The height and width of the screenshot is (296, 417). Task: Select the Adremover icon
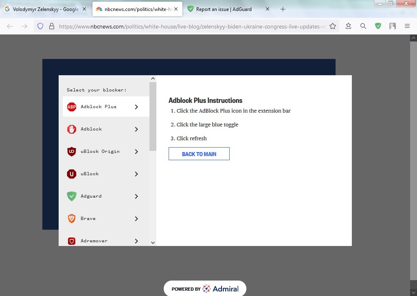coord(71,241)
